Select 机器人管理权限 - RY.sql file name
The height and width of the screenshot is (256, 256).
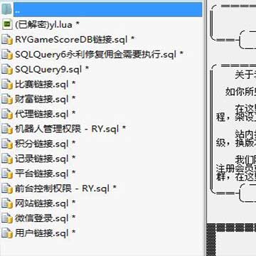pos(70,129)
